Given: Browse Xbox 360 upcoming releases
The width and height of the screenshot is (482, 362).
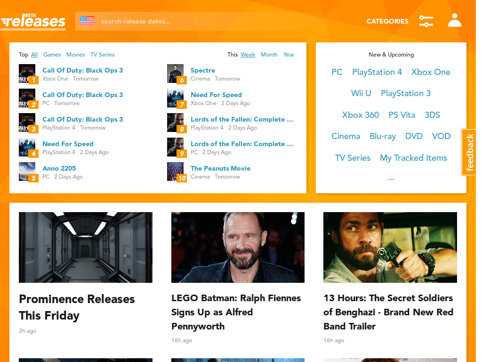Looking at the screenshot, I should (360, 115).
